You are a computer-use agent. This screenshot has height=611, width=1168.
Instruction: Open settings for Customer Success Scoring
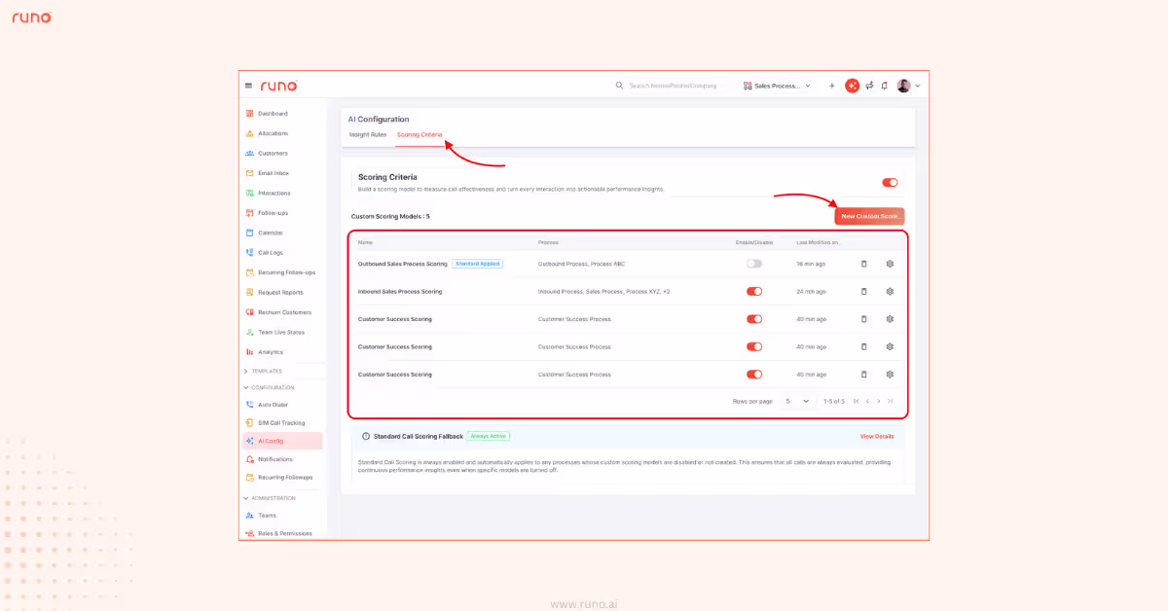pyautogui.click(x=889, y=318)
